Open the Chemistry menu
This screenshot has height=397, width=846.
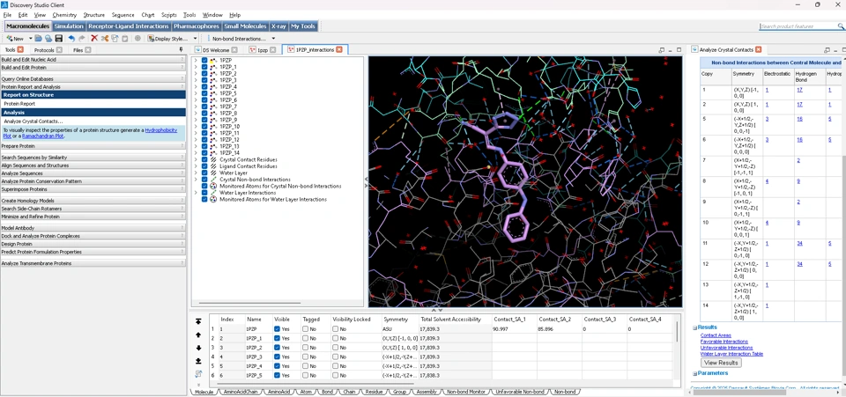[x=64, y=15]
